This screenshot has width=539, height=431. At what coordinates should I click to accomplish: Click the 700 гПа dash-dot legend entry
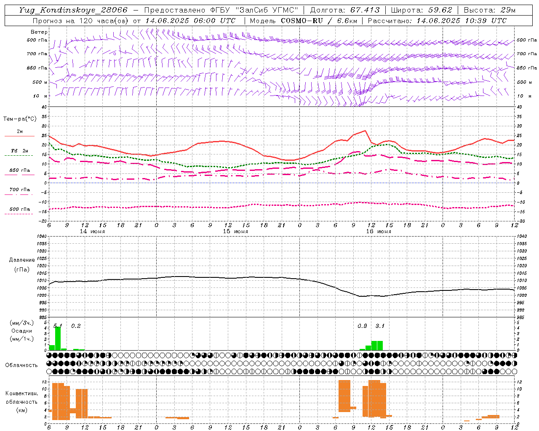pyautogui.click(x=19, y=192)
